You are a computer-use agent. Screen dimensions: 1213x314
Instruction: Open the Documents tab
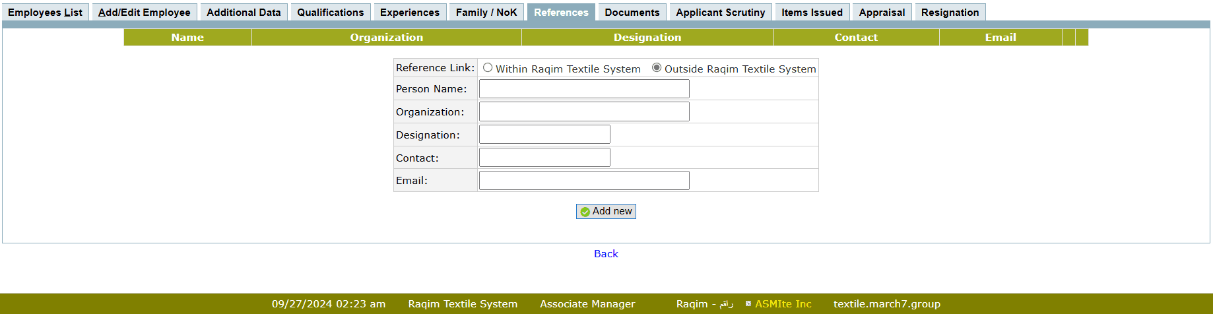click(x=632, y=13)
